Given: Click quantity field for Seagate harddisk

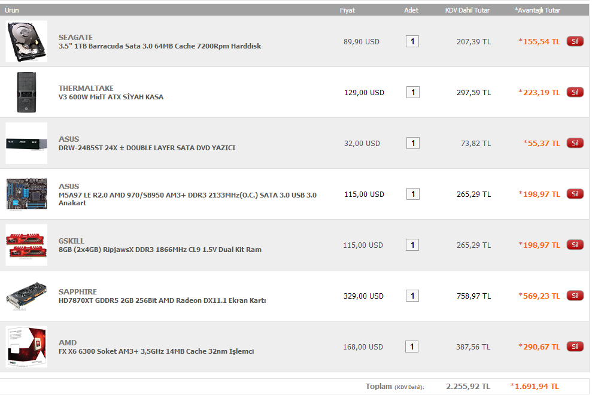Looking at the screenshot, I should (x=412, y=41).
